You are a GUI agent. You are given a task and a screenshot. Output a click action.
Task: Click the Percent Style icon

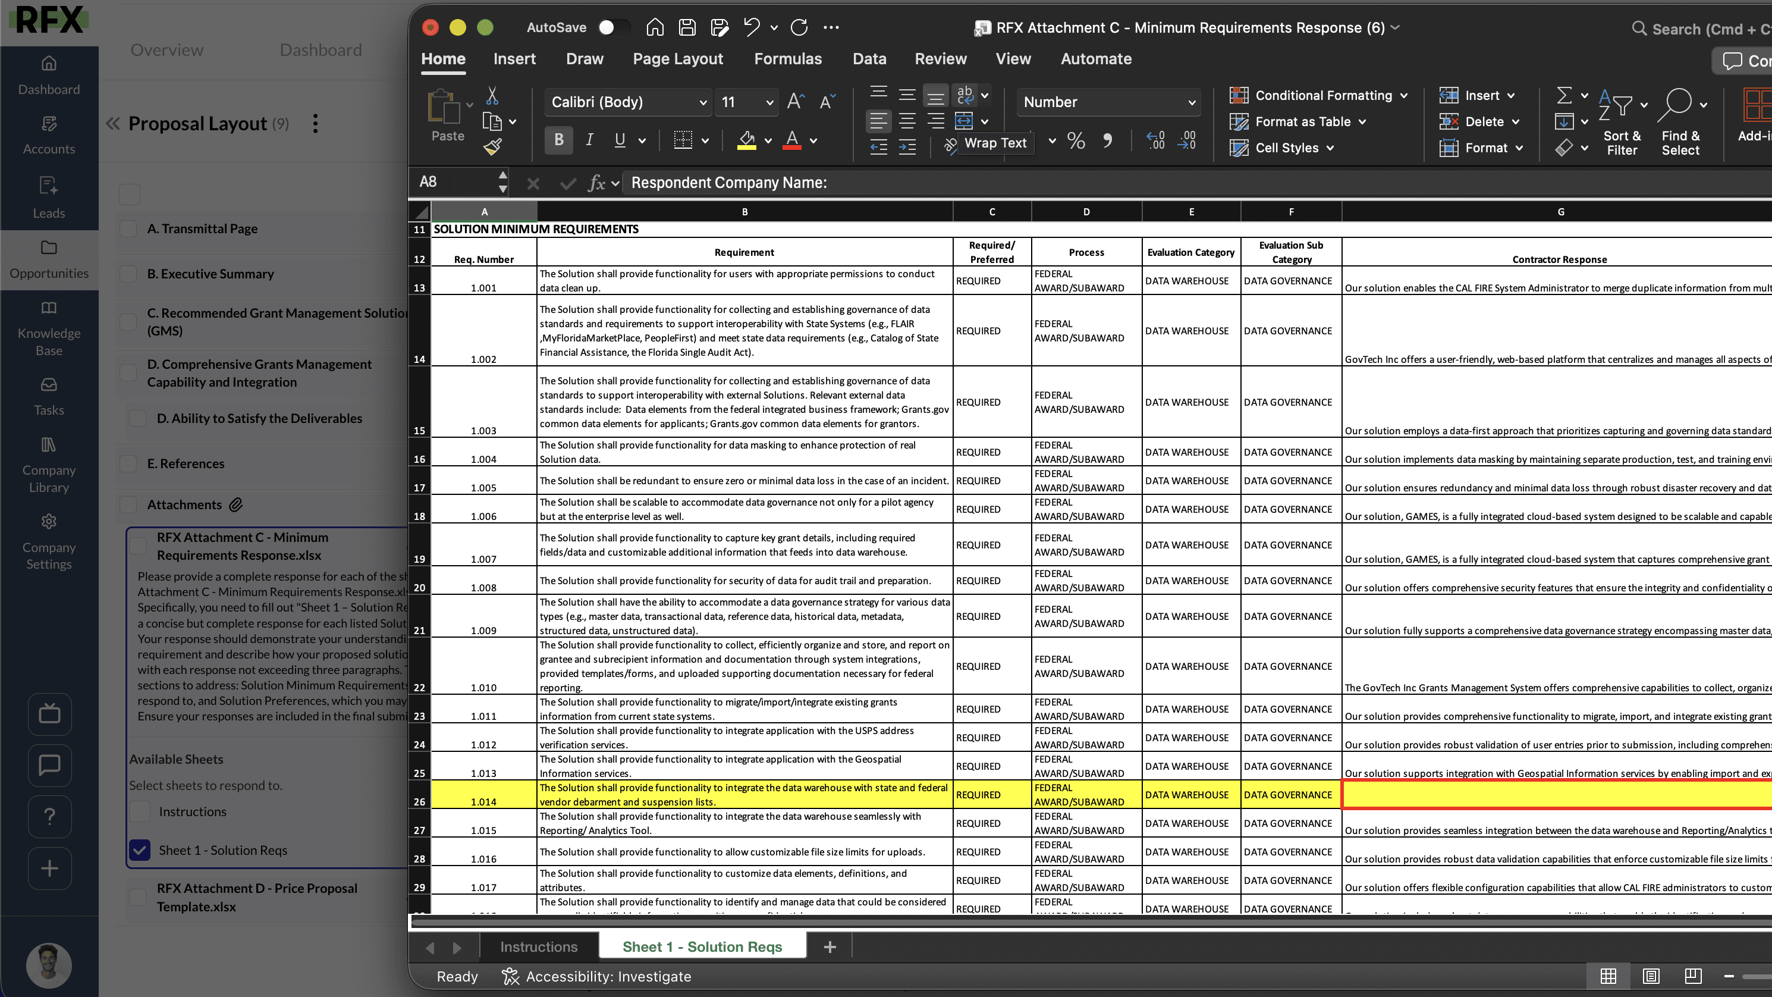click(x=1076, y=141)
